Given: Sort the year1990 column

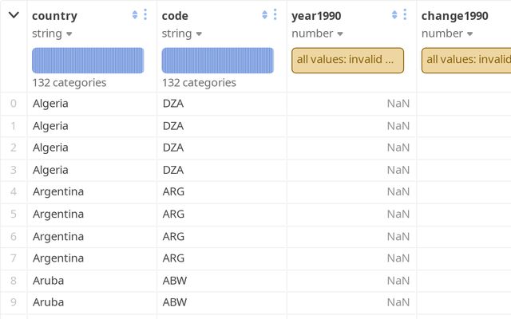Looking at the screenshot, I should coord(394,14).
